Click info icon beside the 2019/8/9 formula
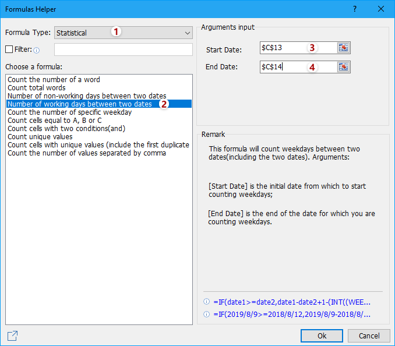This screenshot has height=346, width=395. pos(206,314)
